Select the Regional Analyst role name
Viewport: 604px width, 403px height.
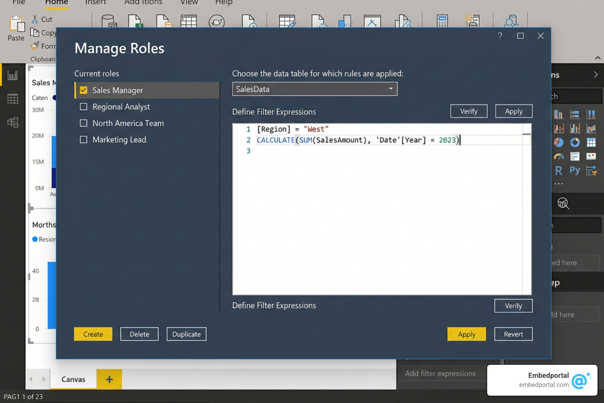point(121,107)
